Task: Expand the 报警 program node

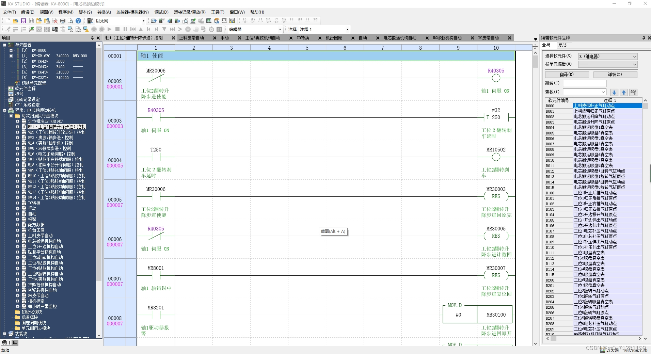Action: click(17, 219)
